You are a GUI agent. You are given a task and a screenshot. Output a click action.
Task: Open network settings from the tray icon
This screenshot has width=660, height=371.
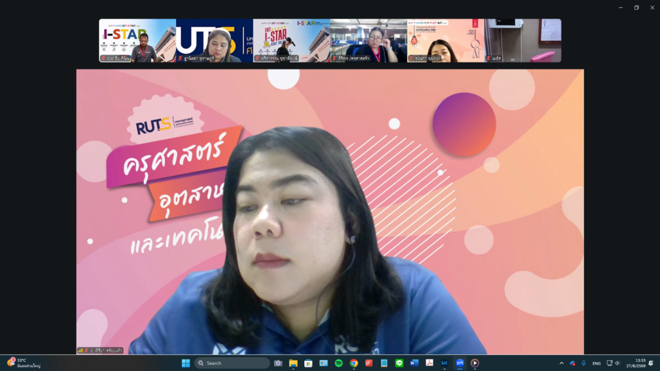click(x=610, y=363)
